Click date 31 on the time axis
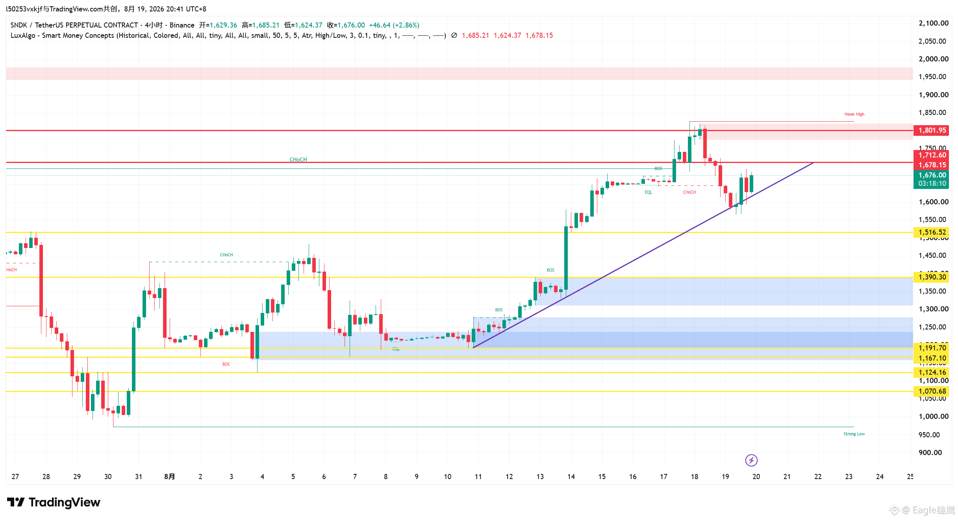This screenshot has height=520, width=958. click(x=139, y=477)
